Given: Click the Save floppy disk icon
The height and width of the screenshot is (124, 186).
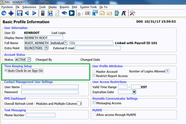Looking at the screenshot, I should (x=20, y=13).
